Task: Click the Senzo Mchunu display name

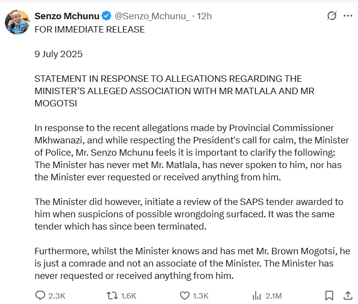Action: [x=67, y=16]
